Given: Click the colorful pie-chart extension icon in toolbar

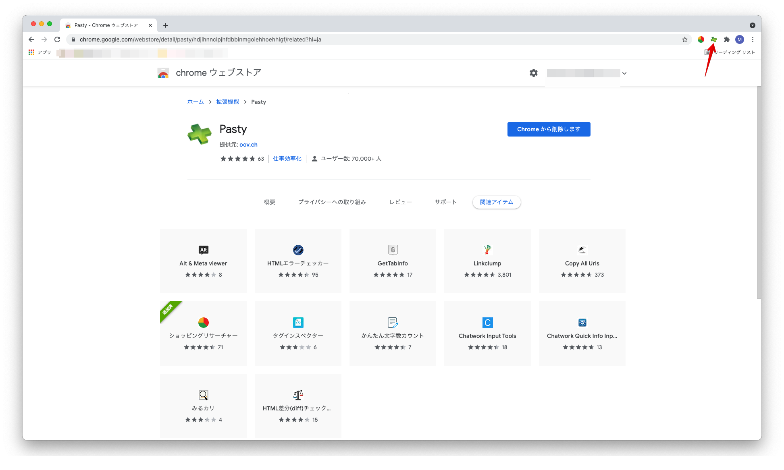Looking at the screenshot, I should click(701, 39).
